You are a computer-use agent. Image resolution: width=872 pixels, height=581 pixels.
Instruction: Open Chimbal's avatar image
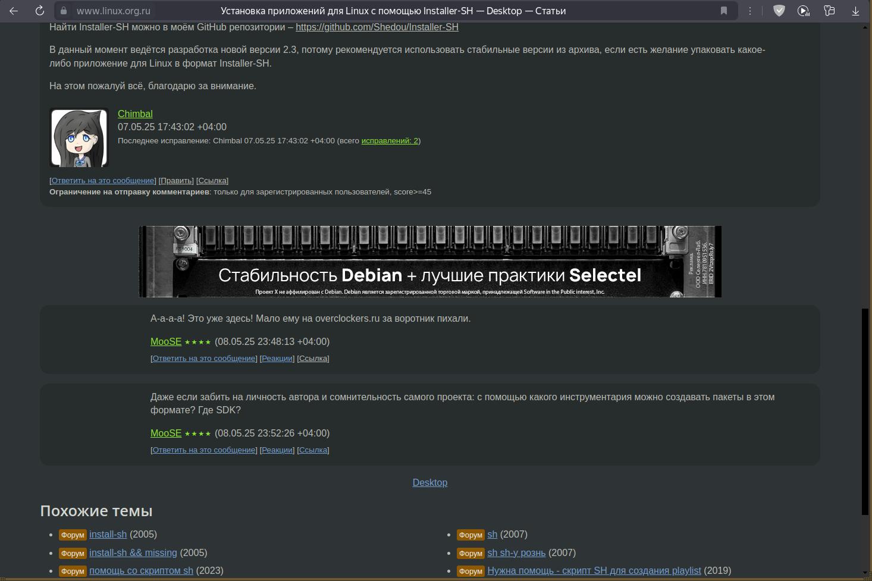point(79,137)
